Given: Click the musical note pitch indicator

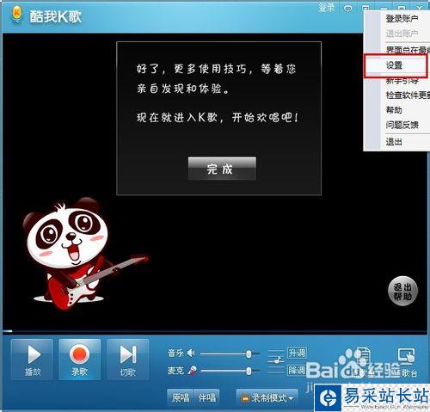Looking at the screenshot, I should [275, 360].
